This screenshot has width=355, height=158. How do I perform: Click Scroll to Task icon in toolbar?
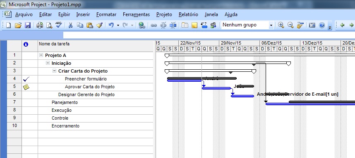(x=204, y=25)
